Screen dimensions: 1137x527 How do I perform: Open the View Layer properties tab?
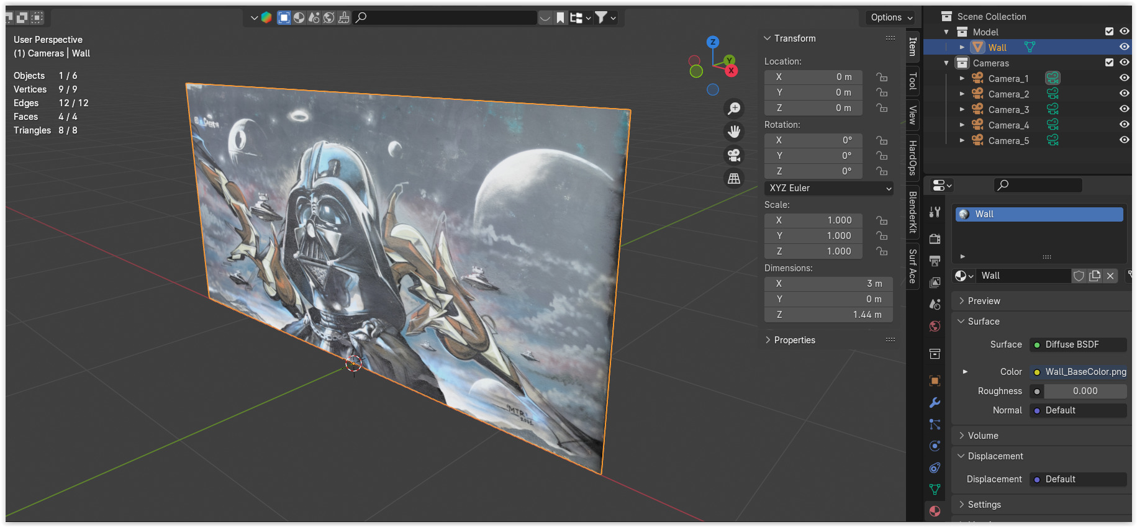(935, 282)
